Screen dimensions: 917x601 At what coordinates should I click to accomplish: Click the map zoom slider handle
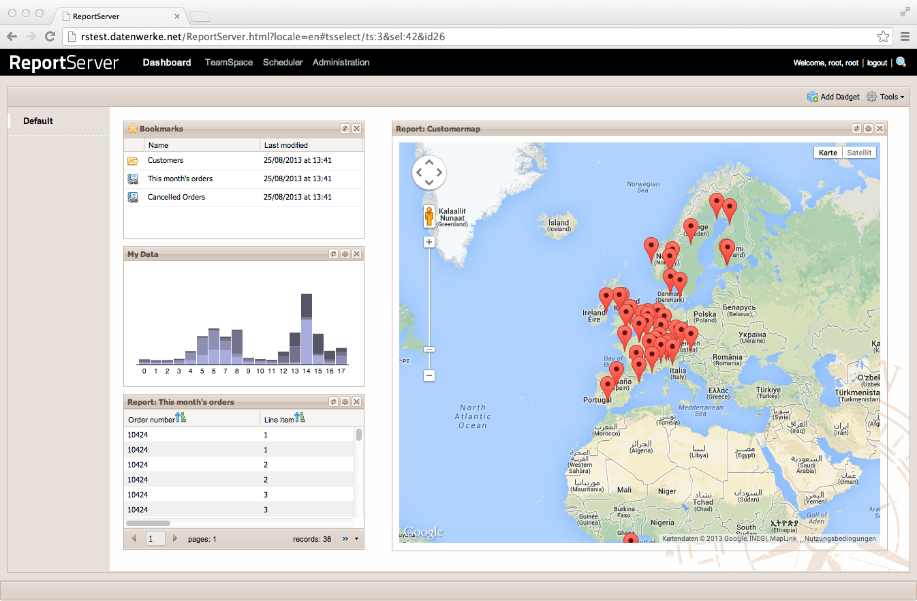tap(429, 349)
